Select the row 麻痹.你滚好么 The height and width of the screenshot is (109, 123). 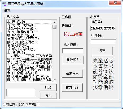(30, 46)
